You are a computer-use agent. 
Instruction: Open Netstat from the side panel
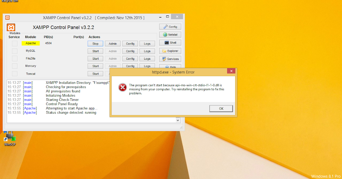[x=170, y=35]
